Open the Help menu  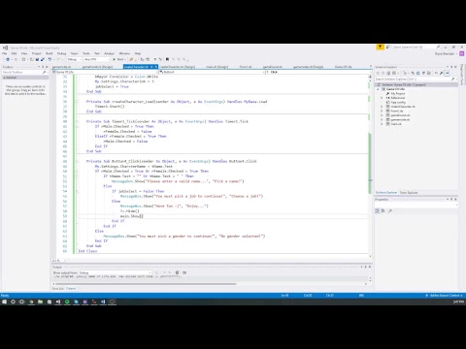click(138, 53)
